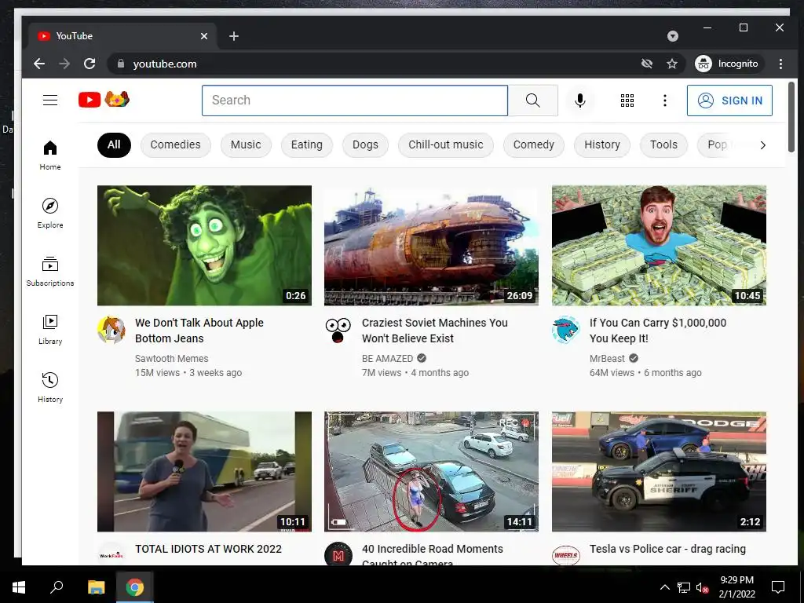Select the Eating filter chip

pyautogui.click(x=307, y=144)
